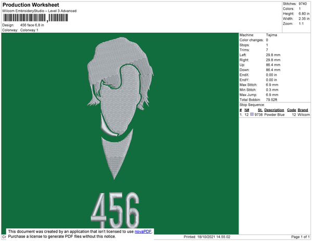The image size is (312, 241).
Task: Select the Colorway 1 value
Action: 29,30
